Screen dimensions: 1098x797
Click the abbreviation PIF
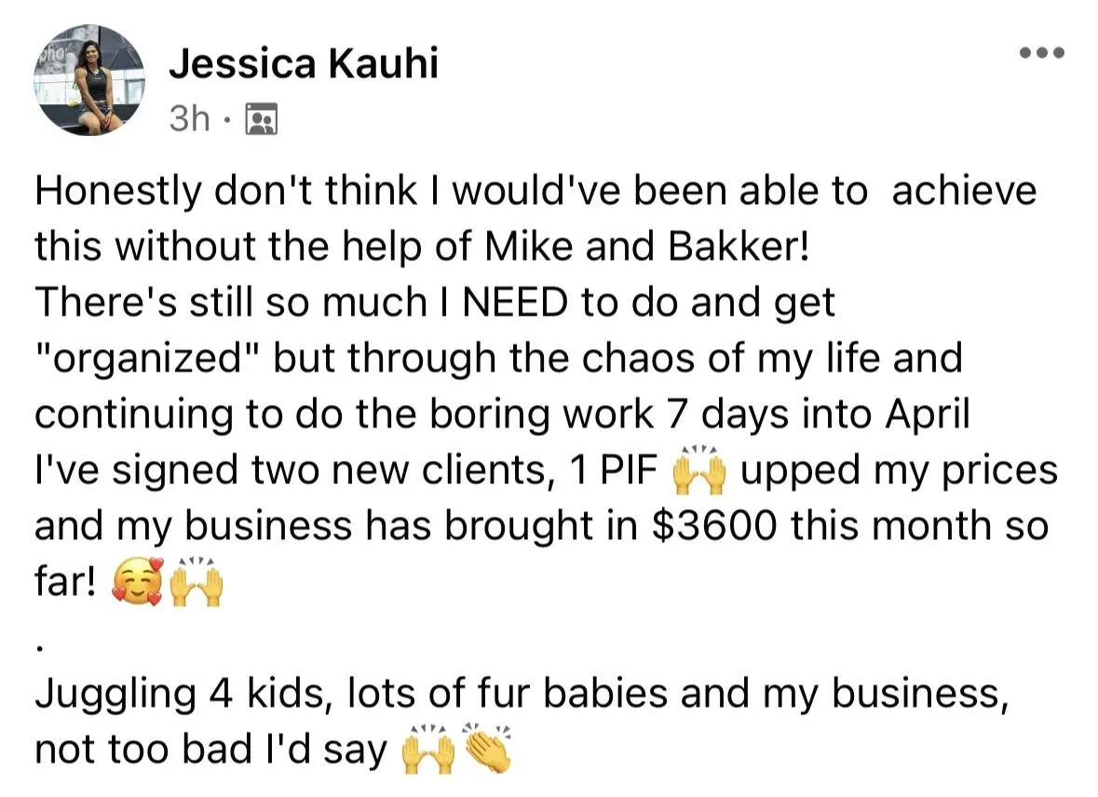[x=629, y=470]
